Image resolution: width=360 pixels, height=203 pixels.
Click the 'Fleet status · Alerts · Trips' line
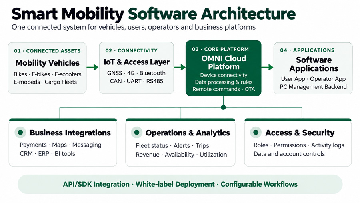coord(172,145)
